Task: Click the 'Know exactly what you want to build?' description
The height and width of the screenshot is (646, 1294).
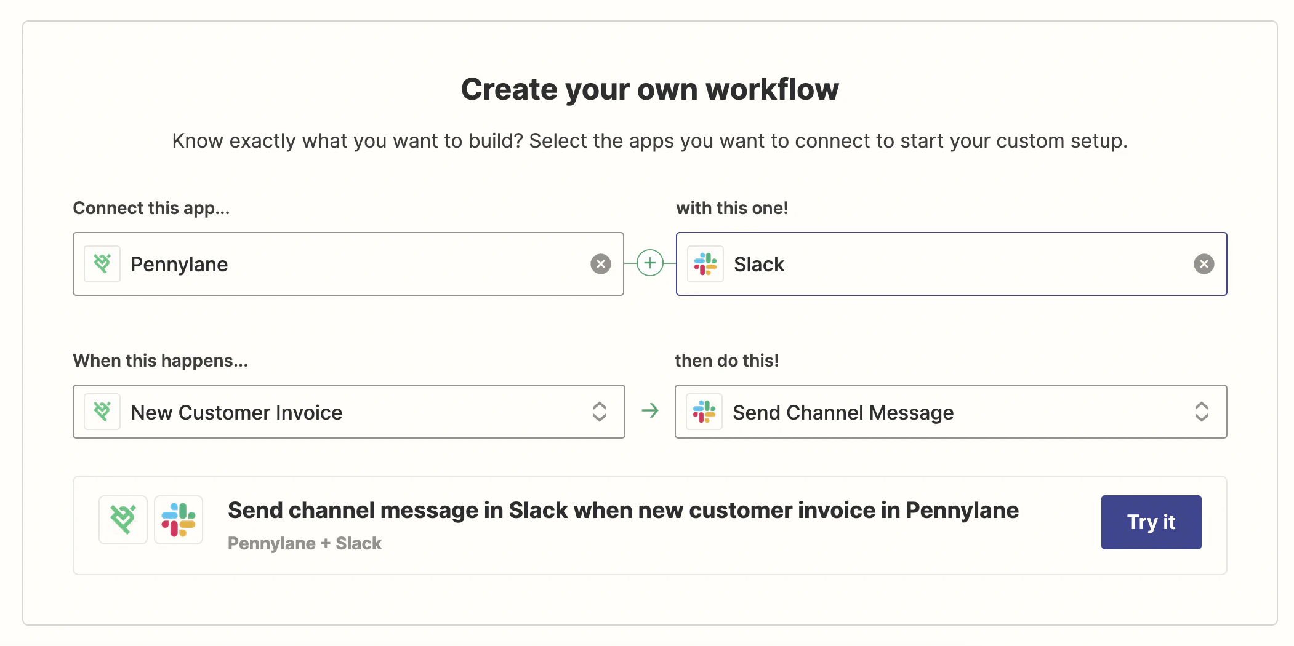Action: tap(650, 141)
